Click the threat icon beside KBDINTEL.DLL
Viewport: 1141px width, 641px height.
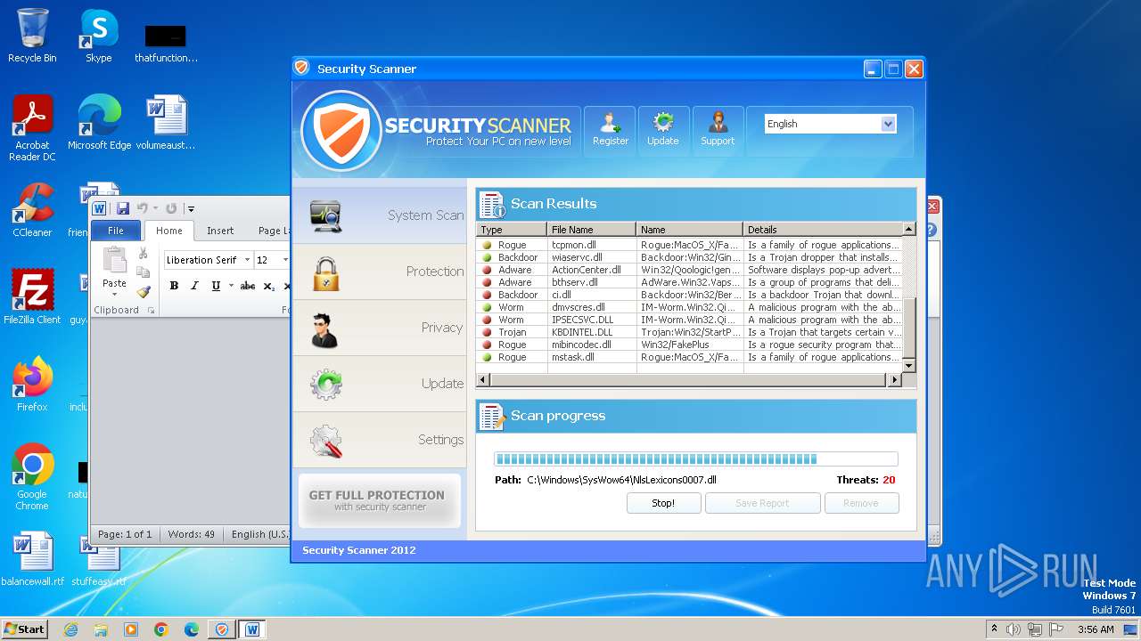487,332
